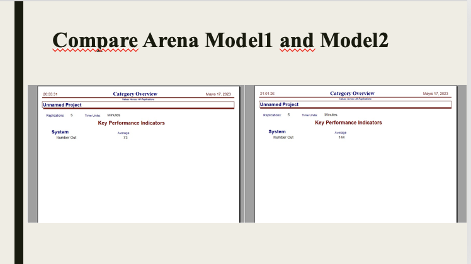Click 'Key Performance Indicators' in left report

click(131, 123)
